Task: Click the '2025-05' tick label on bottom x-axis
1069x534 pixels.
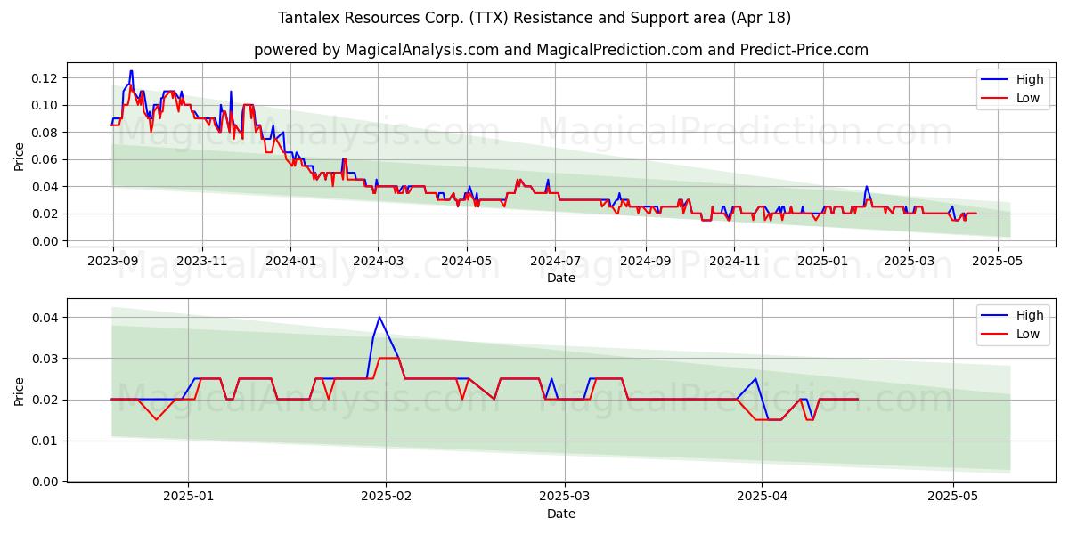Action: pyautogui.click(x=953, y=498)
